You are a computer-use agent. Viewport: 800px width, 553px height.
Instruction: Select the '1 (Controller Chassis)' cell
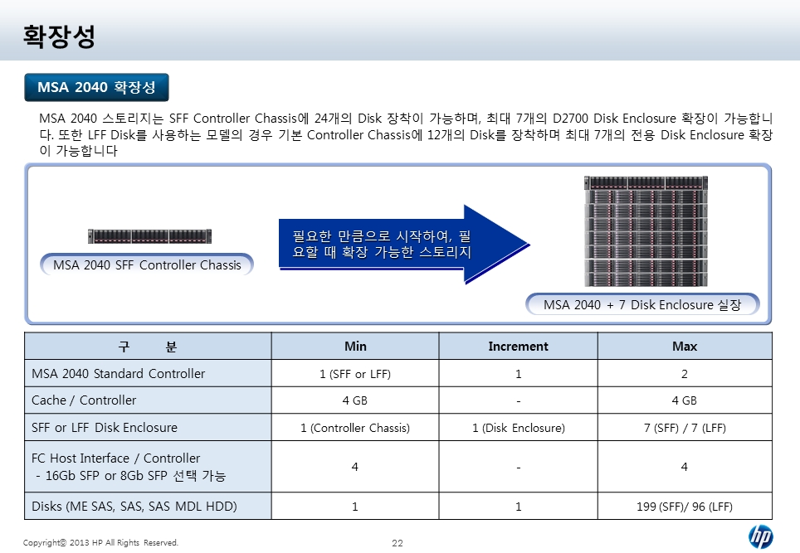click(355, 427)
